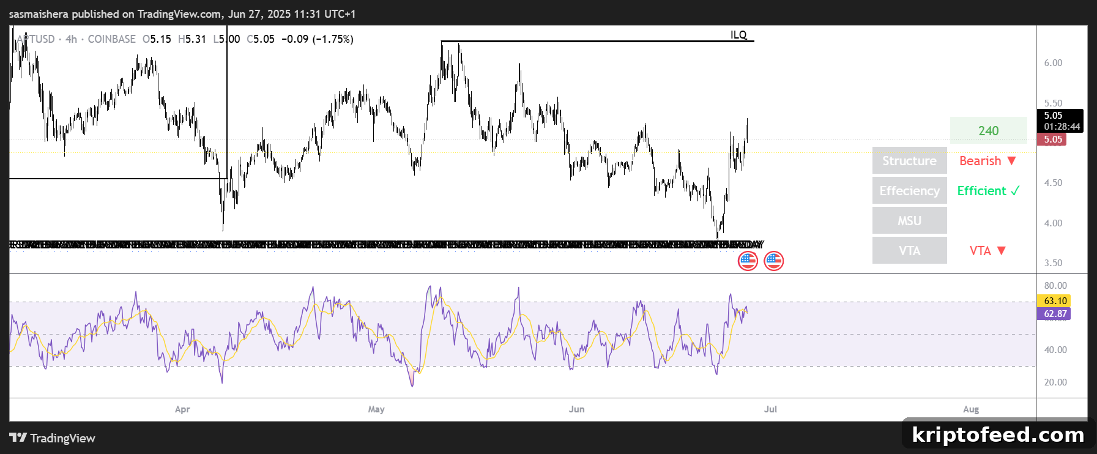Click the Structure row label

point(909,160)
